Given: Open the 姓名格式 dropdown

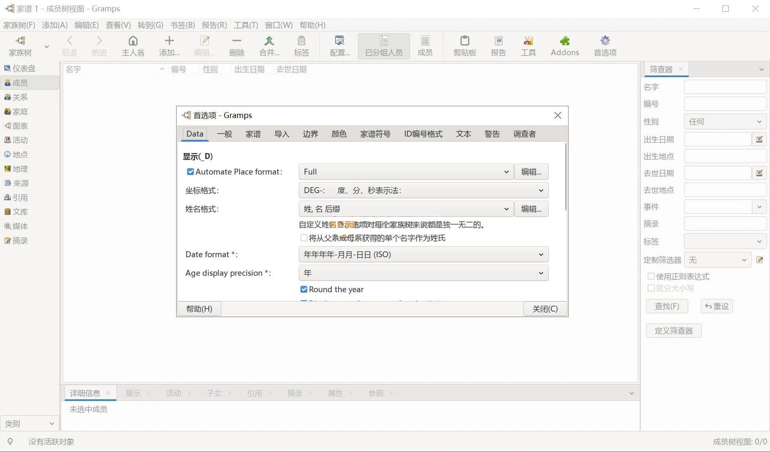Looking at the screenshot, I should tap(406, 209).
